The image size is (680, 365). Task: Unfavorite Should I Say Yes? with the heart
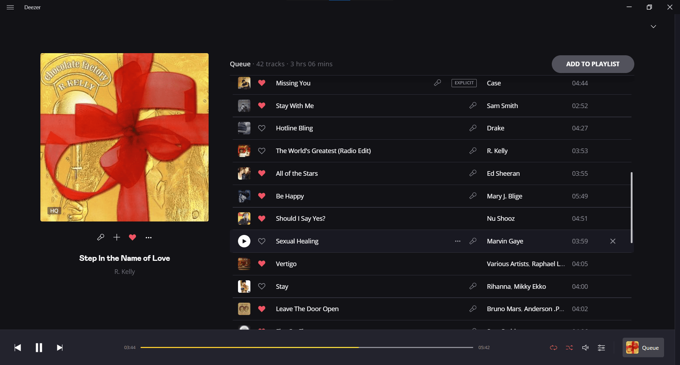[262, 219]
